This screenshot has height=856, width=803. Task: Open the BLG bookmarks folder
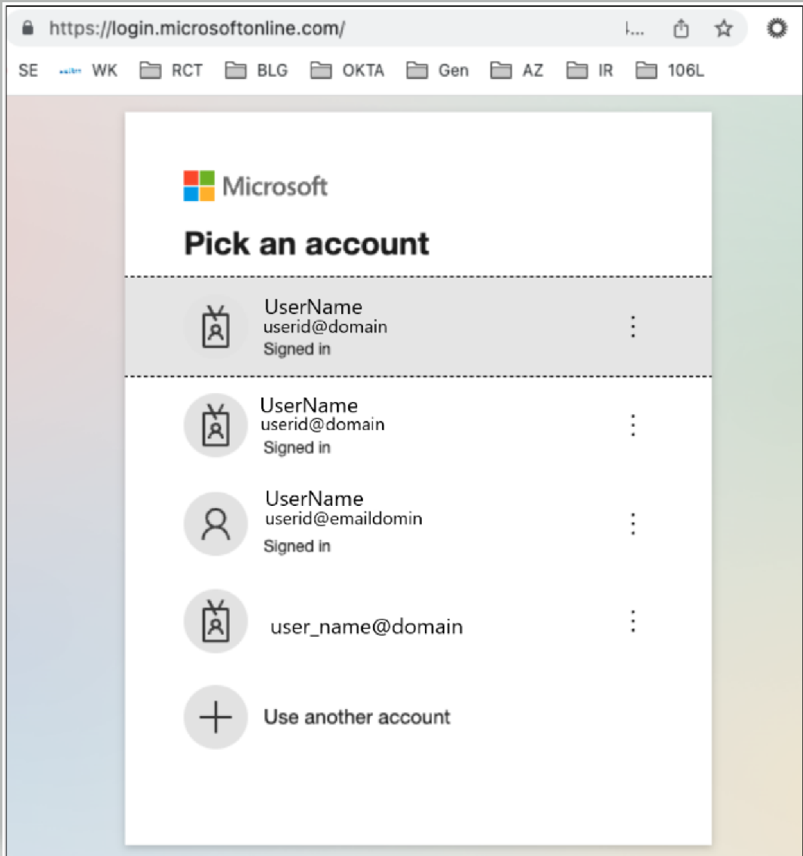257,71
